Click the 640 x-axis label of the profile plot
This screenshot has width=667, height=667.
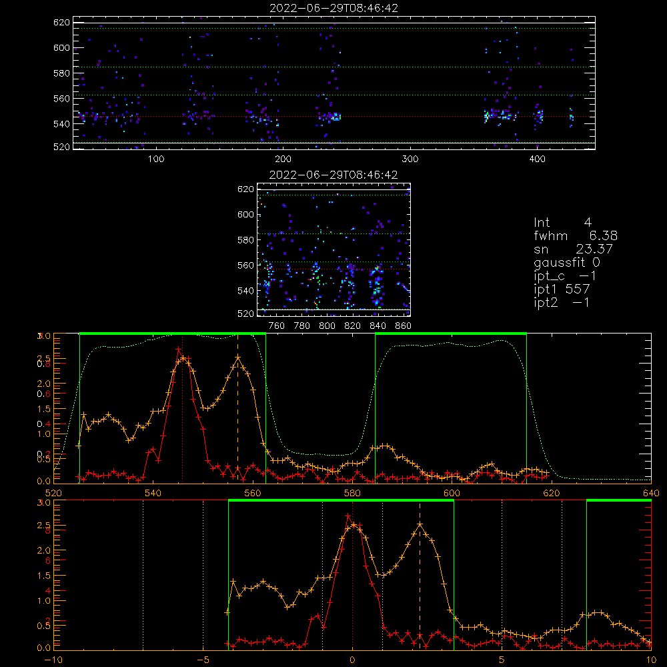651,494
